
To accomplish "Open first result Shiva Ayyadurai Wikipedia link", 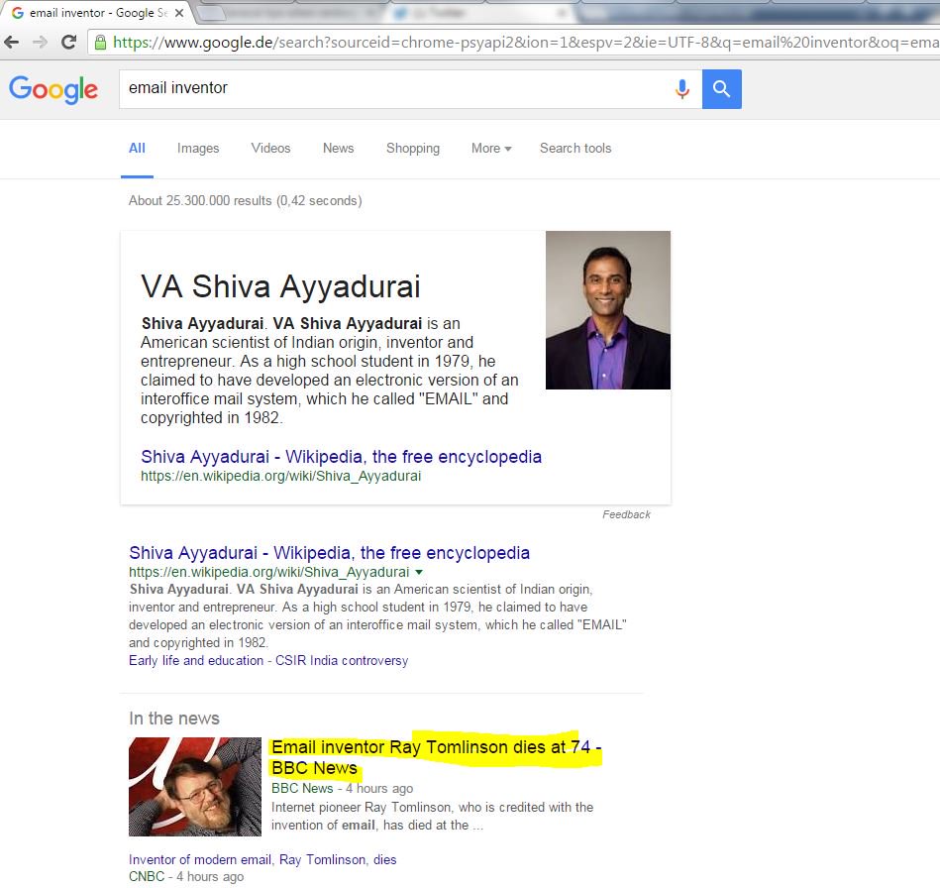I will point(329,553).
